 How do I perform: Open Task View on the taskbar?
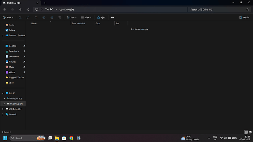coord(50,138)
